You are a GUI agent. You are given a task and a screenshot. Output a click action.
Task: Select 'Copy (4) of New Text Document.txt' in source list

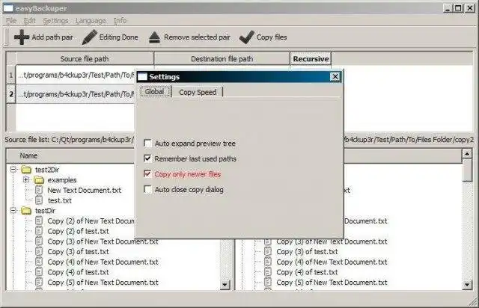[x=103, y=262]
